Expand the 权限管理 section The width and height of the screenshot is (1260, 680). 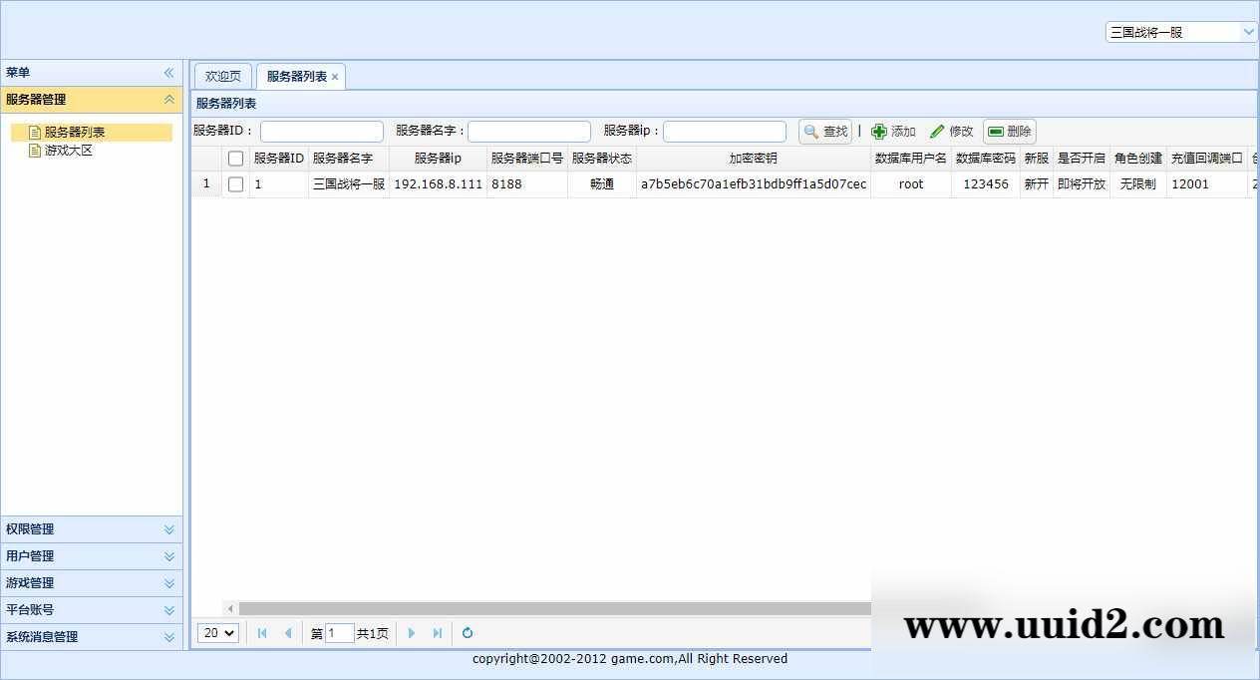tap(91, 528)
